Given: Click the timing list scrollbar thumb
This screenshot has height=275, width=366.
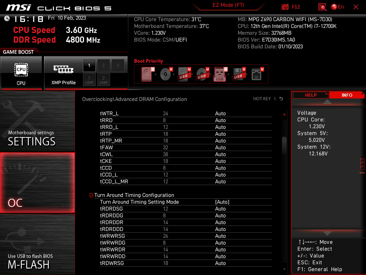Looking at the screenshot, I should click(284, 146).
